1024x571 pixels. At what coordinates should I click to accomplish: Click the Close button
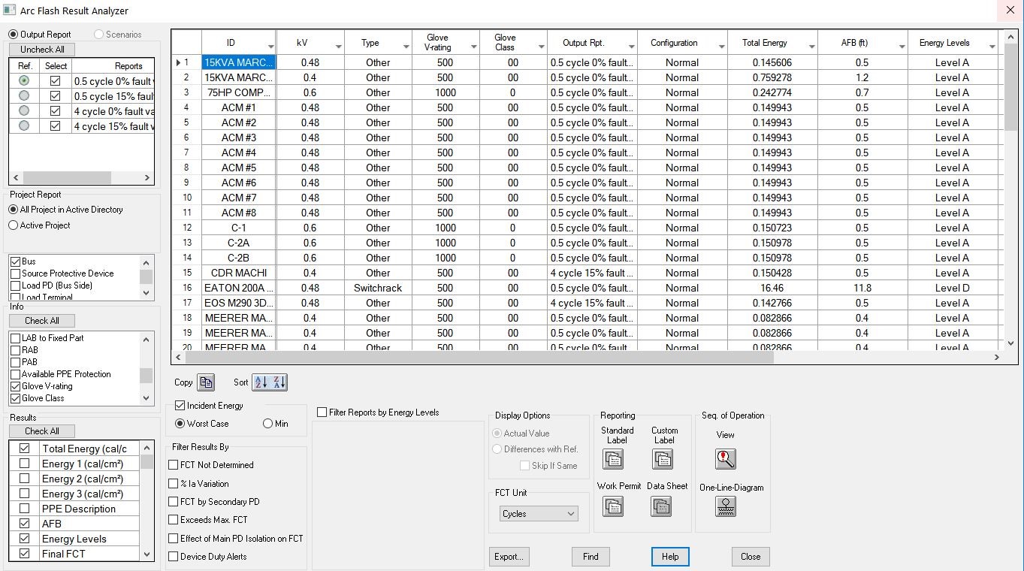click(751, 557)
